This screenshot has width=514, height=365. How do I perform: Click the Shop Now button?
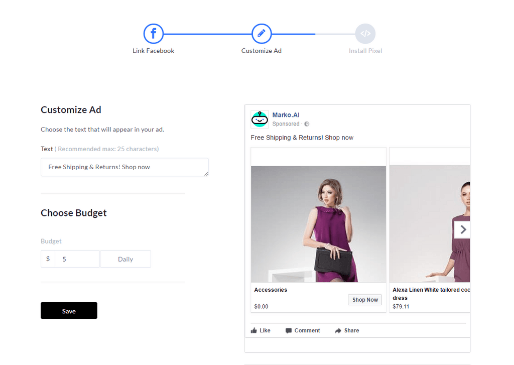(365, 300)
